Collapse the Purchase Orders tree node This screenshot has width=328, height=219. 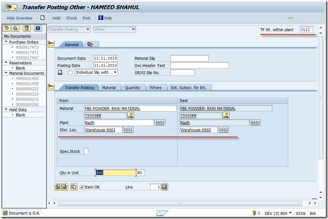click(x=6, y=42)
